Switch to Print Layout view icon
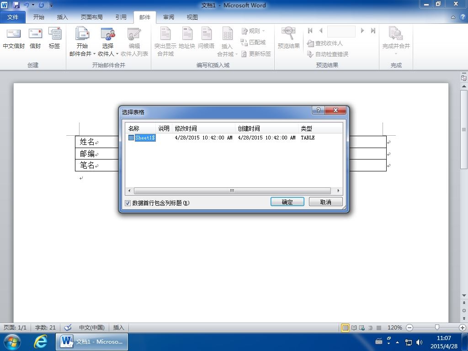The image size is (468, 351). 346,328
